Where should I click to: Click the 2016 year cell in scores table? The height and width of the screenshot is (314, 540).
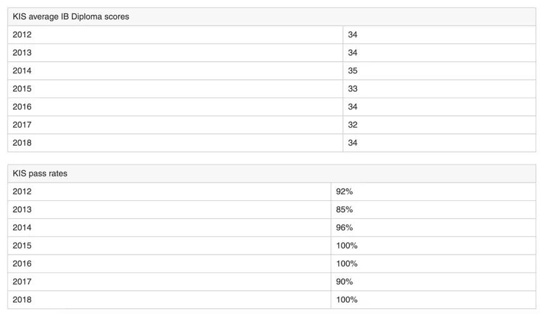(175, 107)
